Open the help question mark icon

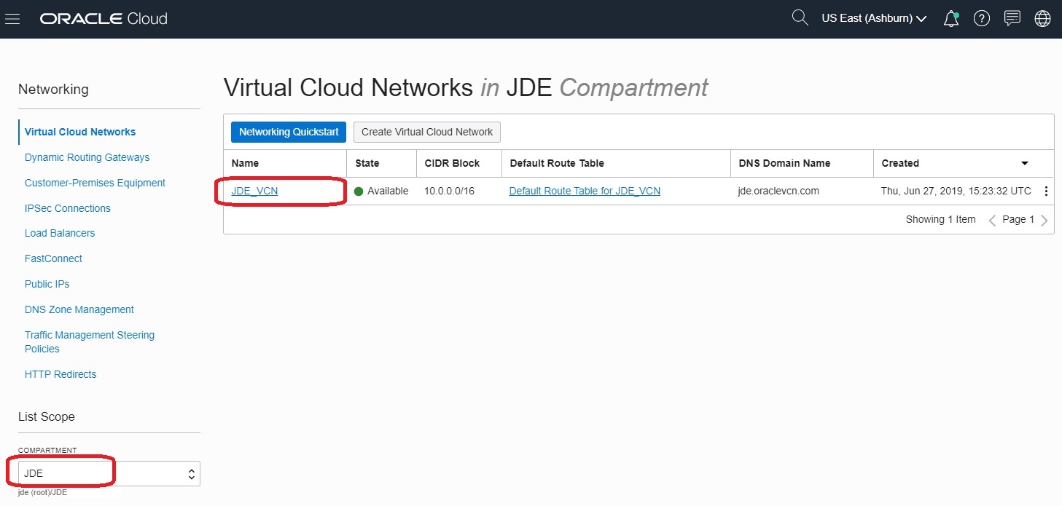coord(982,19)
